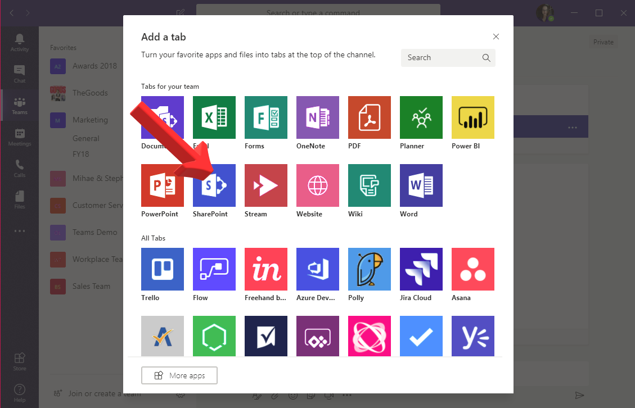
Task: Pick the Asana app tile
Action: click(x=473, y=270)
